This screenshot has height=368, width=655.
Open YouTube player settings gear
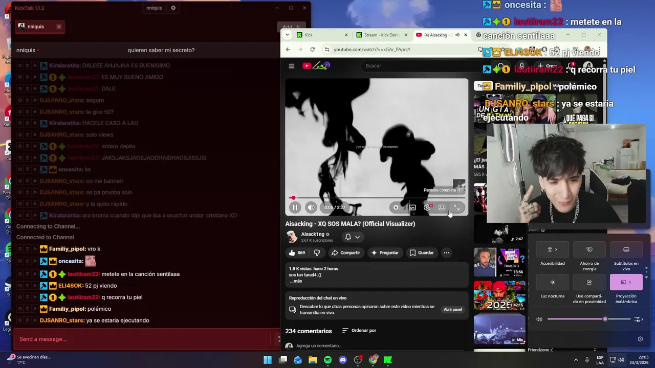(427, 208)
